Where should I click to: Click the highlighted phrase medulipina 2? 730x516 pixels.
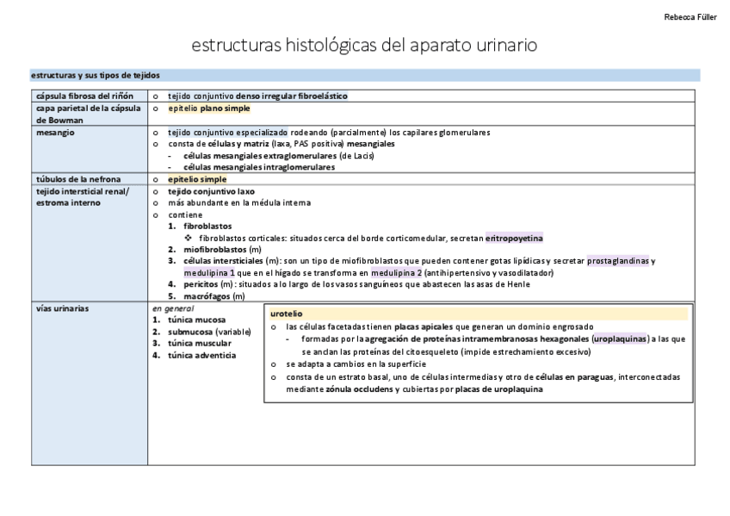399,272
